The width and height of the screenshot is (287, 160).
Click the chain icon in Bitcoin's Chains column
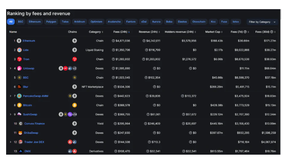tap(75, 105)
